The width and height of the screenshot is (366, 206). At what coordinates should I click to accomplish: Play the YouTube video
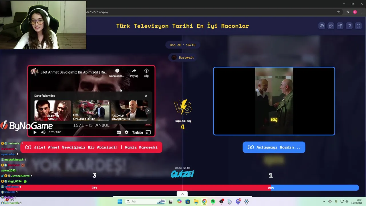tap(35, 132)
